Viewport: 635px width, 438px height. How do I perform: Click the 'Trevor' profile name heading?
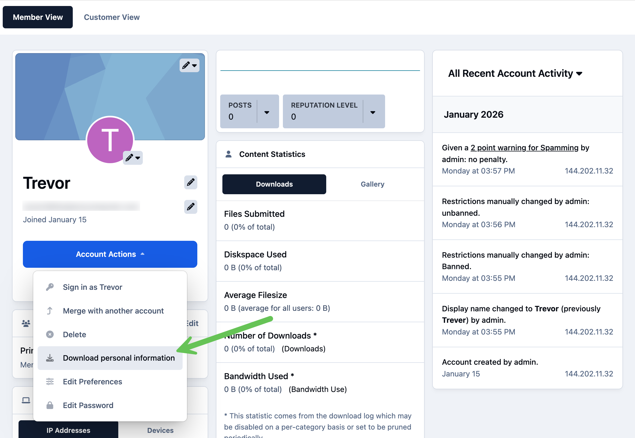(x=46, y=183)
